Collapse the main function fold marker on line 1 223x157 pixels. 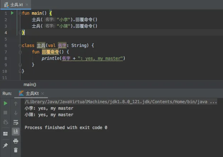[20, 13]
